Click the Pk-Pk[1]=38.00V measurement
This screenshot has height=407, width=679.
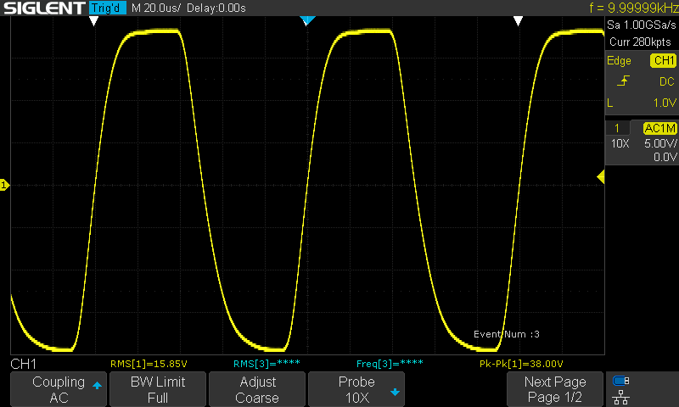521,364
